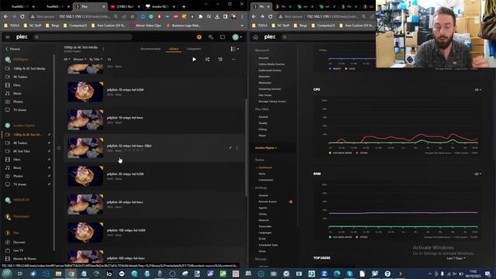496x279 pixels.
Task: Open a new tab in left browser window
Action: (184, 6)
